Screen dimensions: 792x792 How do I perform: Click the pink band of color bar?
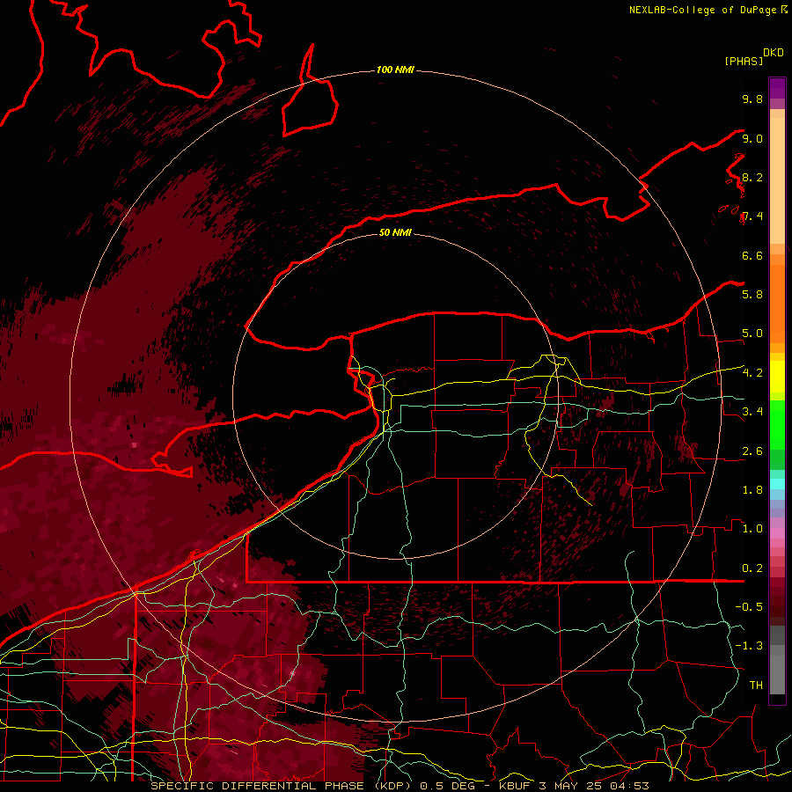point(777,533)
